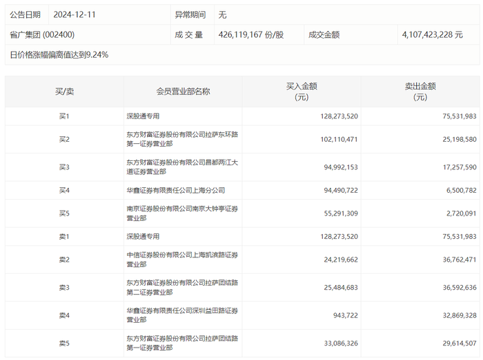Select 华鑫证券深圳益田路证券营业部 entry
The width and height of the screenshot is (483, 360).
[182, 315]
